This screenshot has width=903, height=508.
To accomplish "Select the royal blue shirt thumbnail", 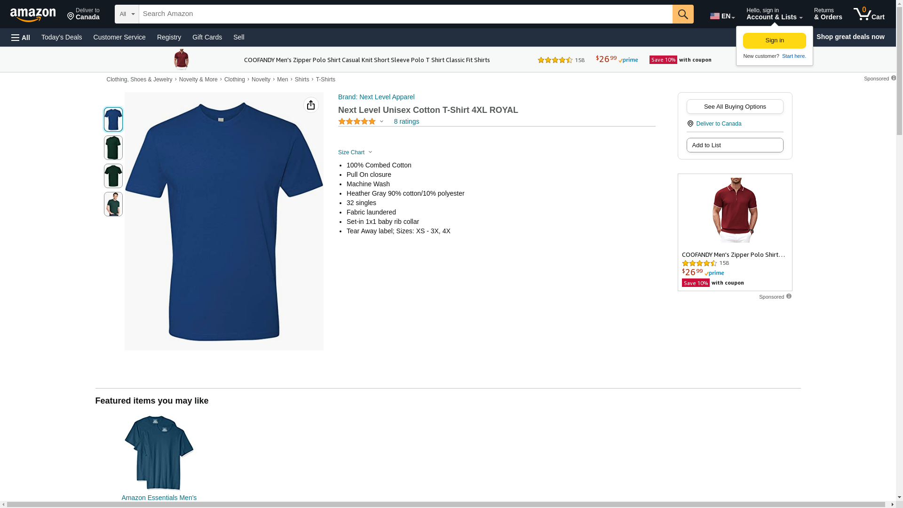I will (x=113, y=119).
